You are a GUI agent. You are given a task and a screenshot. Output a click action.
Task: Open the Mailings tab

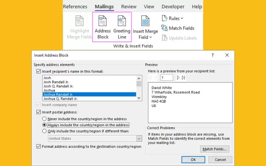click(104, 7)
